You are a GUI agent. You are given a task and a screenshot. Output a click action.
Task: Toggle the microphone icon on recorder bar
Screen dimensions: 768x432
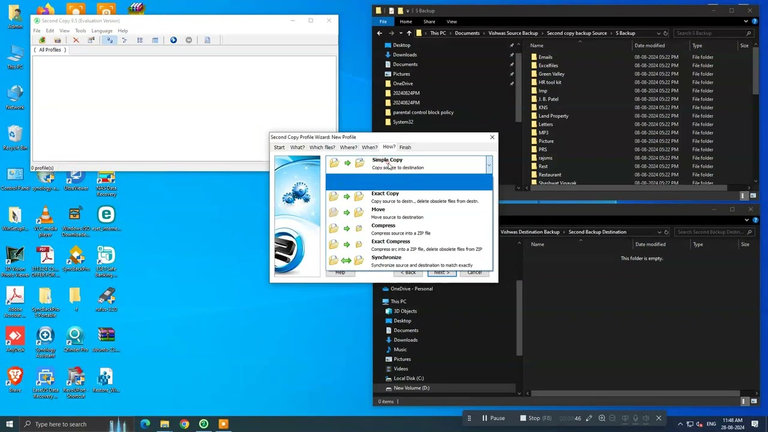635,418
